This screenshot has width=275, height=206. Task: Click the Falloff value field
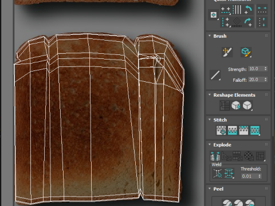pos(256,80)
